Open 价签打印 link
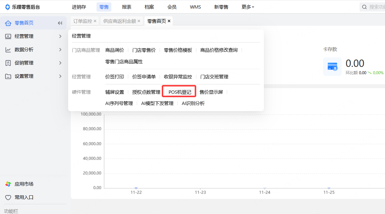The height and width of the screenshot is (214, 385). [x=115, y=77]
